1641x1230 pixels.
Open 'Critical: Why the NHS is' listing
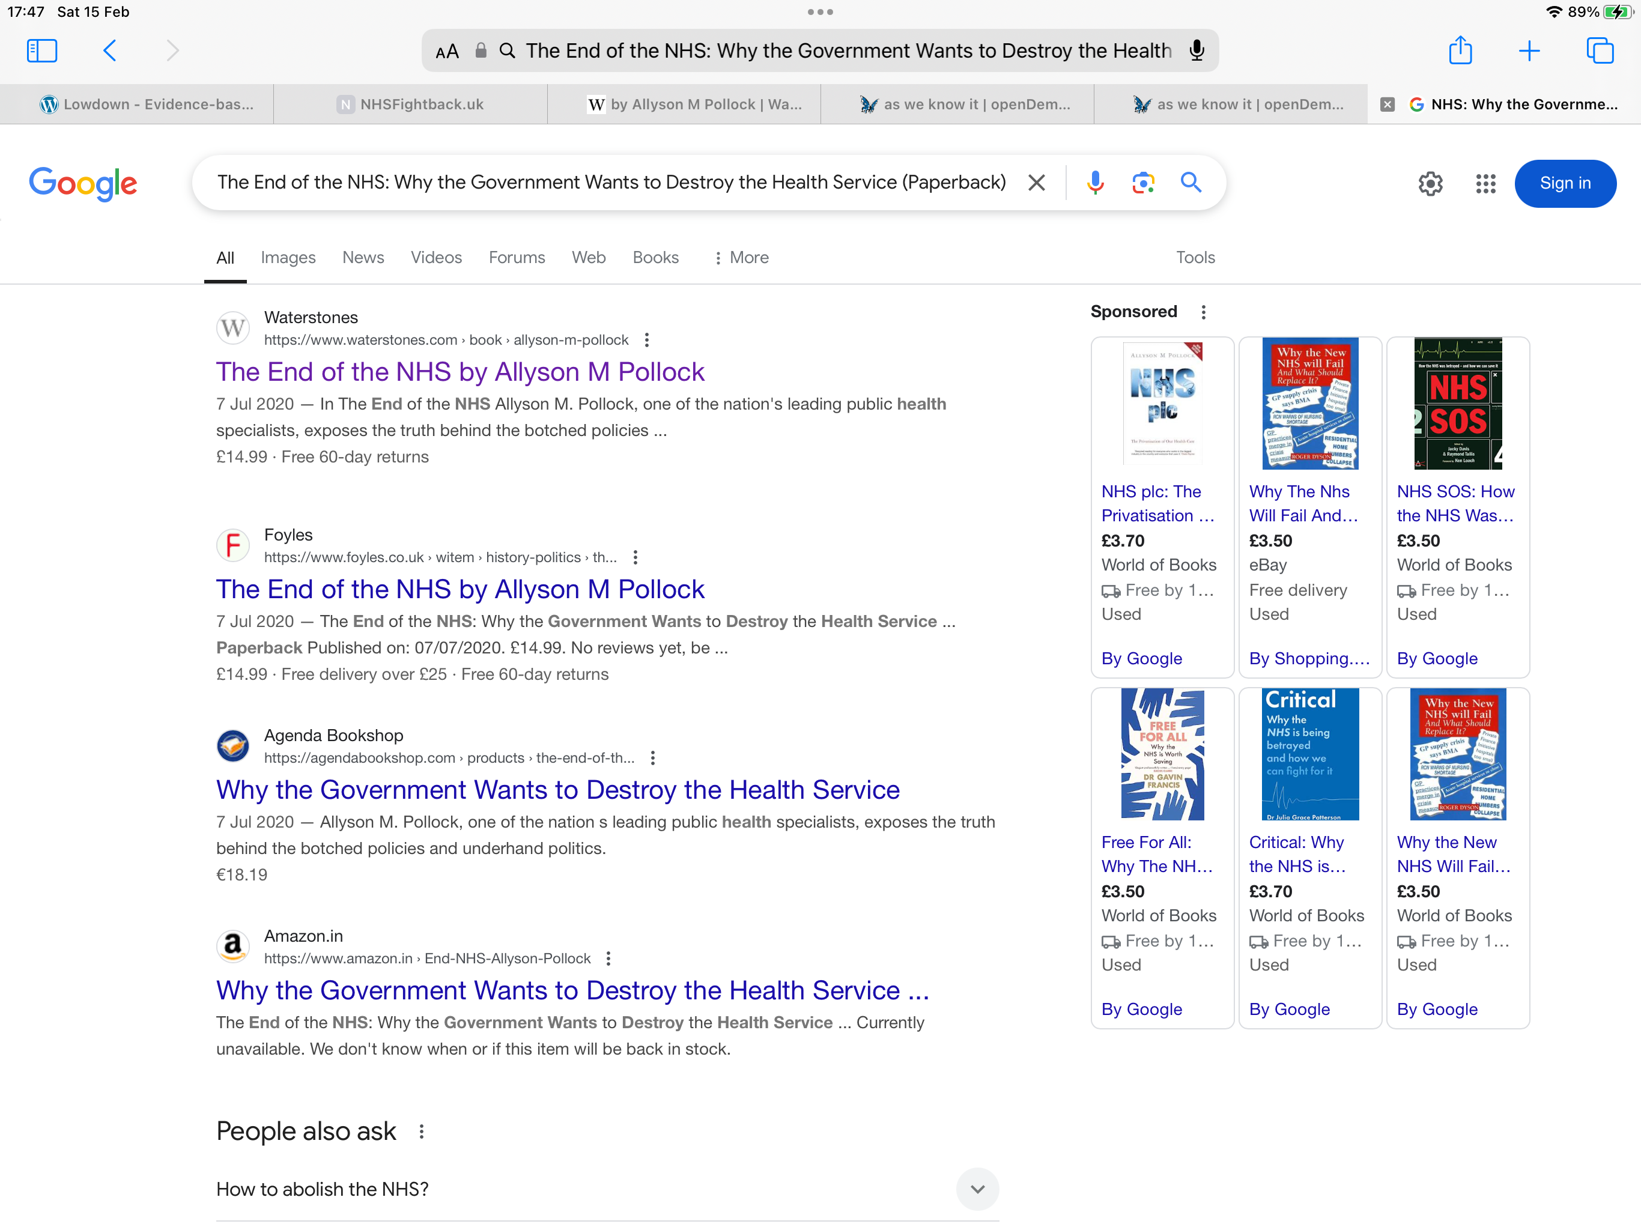point(1297,854)
